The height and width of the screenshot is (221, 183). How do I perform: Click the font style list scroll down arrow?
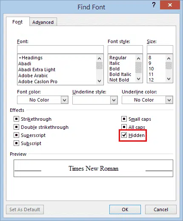139,79
